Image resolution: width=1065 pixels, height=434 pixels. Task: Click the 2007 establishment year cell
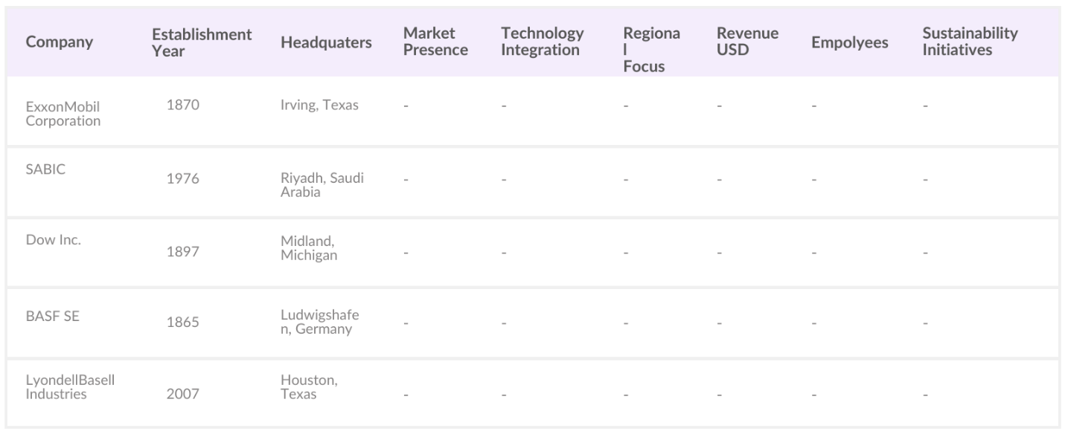click(x=182, y=394)
